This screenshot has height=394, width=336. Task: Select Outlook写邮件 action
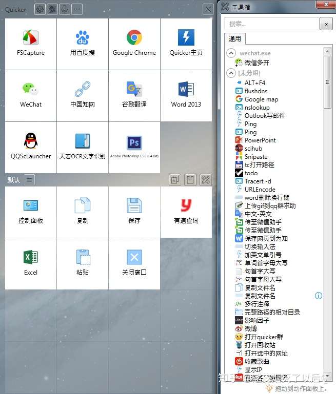tap(260, 116)
